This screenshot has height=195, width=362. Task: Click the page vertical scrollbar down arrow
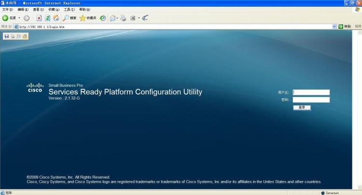coord(360,187)
